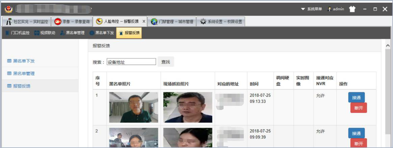Focus the 设备地址 search input field
The height and width of the screenshot is (148, 393).
[131, 62]
